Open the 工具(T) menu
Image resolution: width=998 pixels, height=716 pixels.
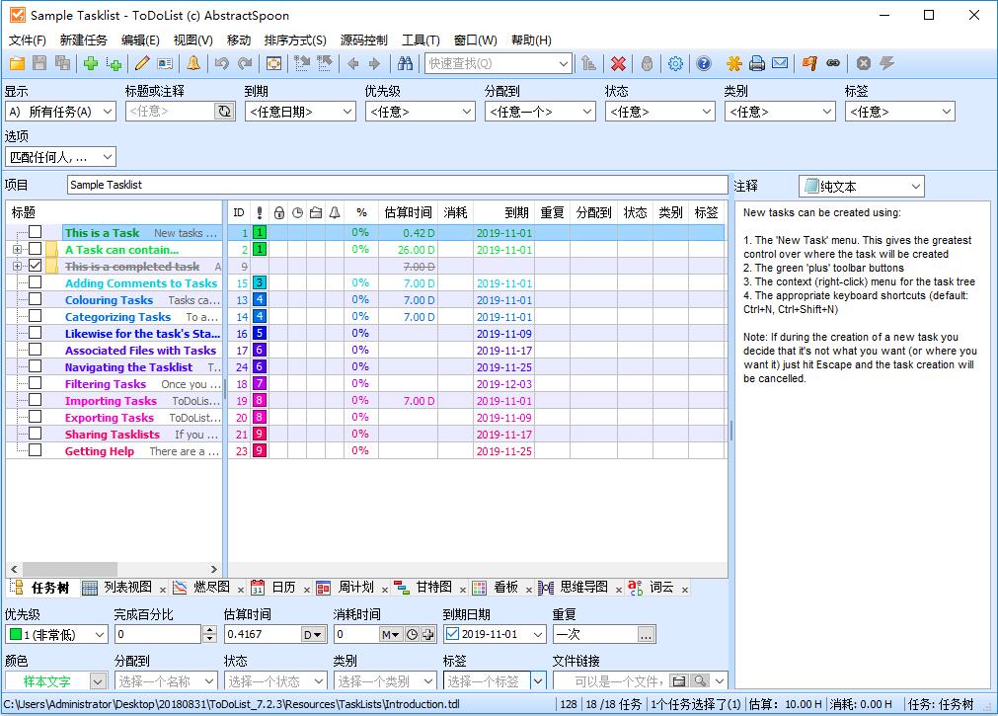tap(421, 40)
